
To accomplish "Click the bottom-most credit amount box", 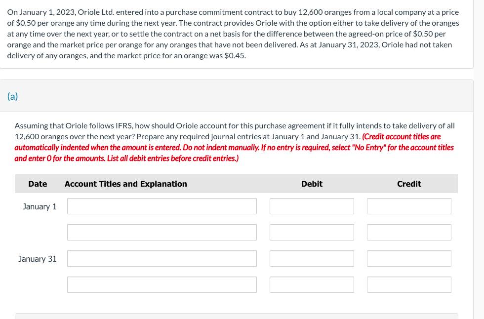I will (x=409, y=284).
